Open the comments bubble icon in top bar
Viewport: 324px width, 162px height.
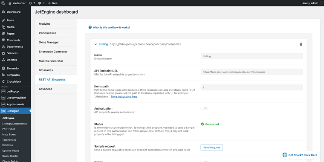(40, 3)
